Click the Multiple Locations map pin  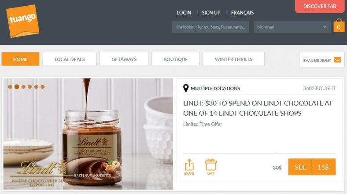tap(186, 88)
